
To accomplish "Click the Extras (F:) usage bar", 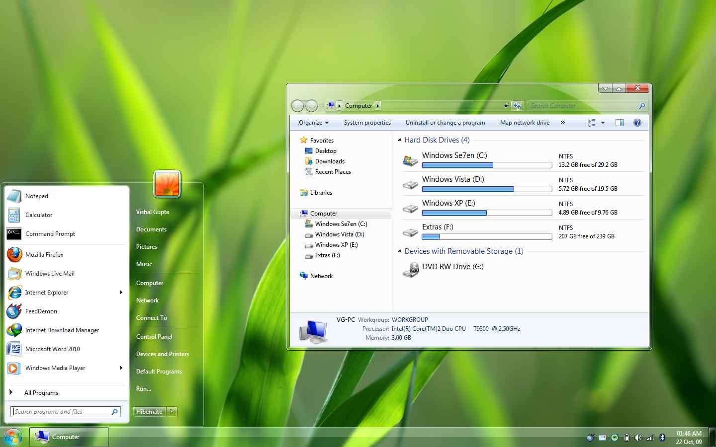I will click(487, 237).
